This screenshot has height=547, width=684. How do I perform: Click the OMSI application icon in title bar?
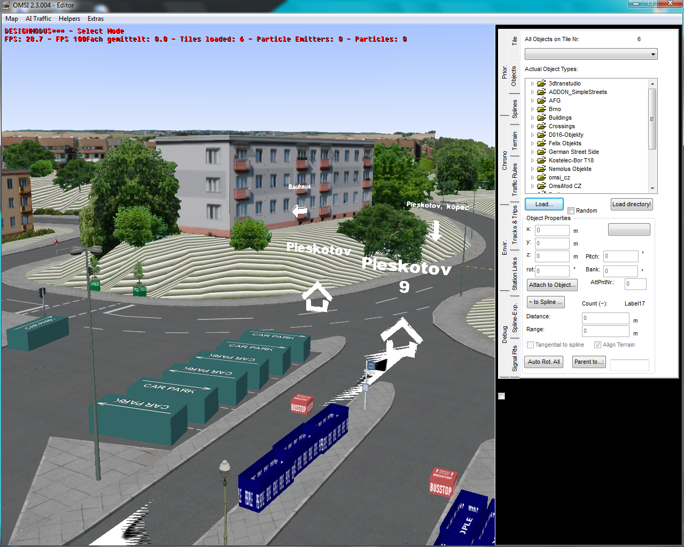point(6,5)
